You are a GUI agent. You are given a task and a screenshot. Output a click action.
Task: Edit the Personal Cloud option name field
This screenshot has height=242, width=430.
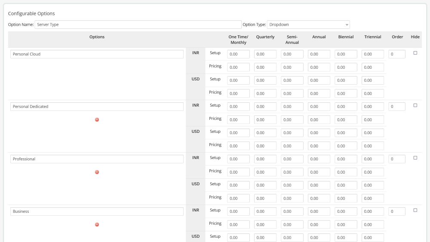(97, 54)
